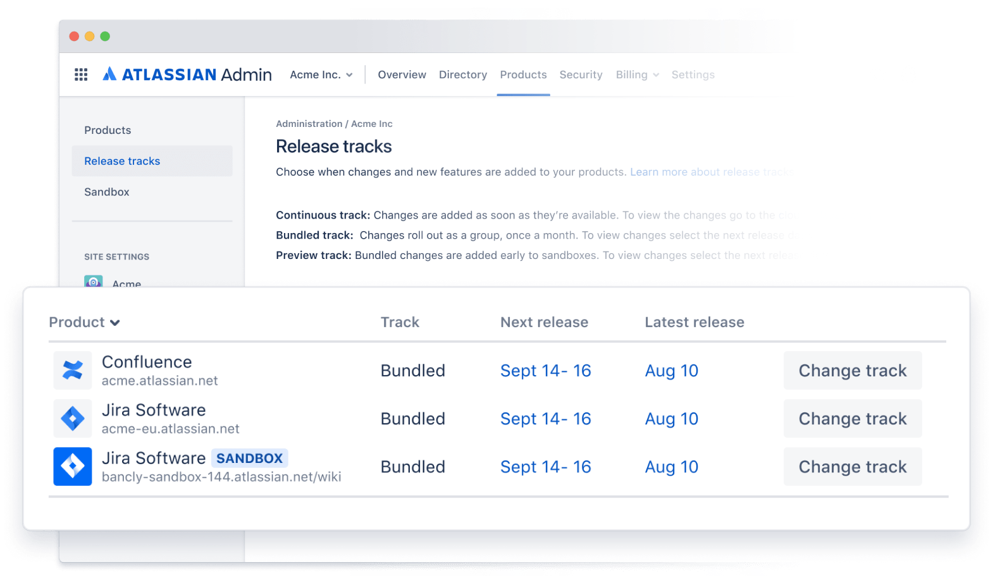Open Confluence's Sept 14-16 next release

(545, 371)
